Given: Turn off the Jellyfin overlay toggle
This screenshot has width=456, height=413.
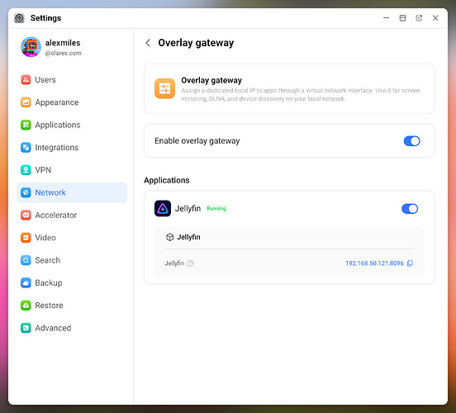Looking at the screenshot, I should click(x=410, y=208).
